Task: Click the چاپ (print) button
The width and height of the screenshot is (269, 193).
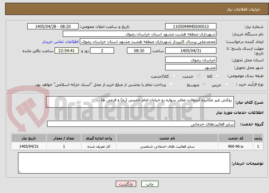Action: pyautogui.click(x=150, y=184)
